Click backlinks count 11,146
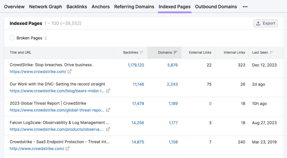This screenshot has height=158, width=287. [138, 84]
